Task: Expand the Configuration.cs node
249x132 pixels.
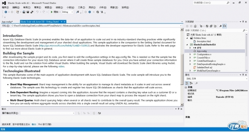Action: coord(190,55)
